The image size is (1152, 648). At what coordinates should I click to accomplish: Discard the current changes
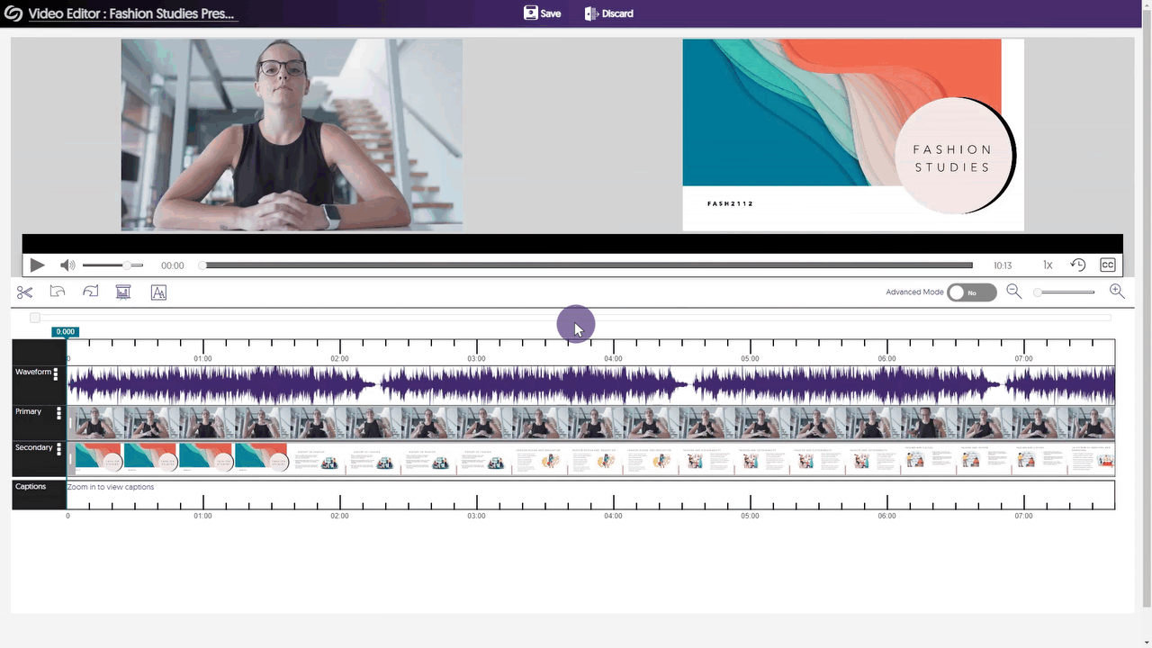pos(609,13)
